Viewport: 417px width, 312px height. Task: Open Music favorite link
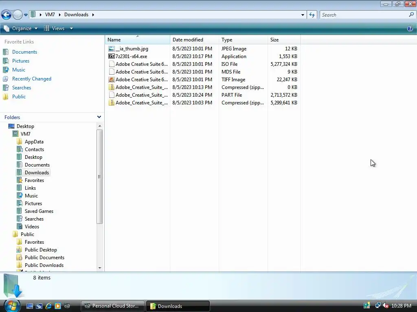click(x=19, y=70)
